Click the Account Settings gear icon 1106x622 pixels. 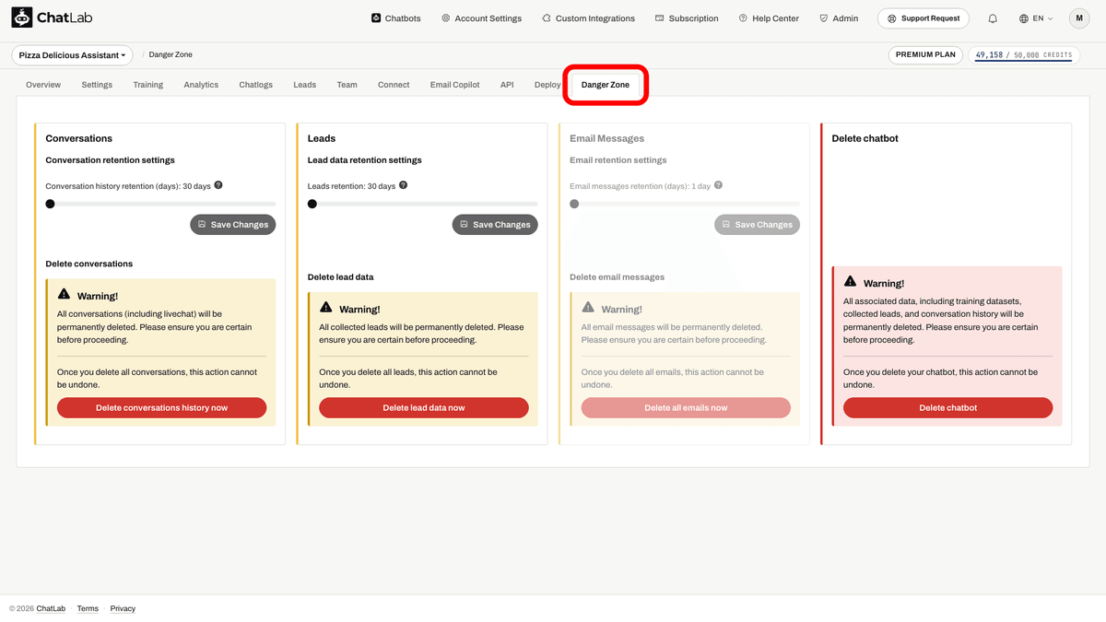coord(446,18)
